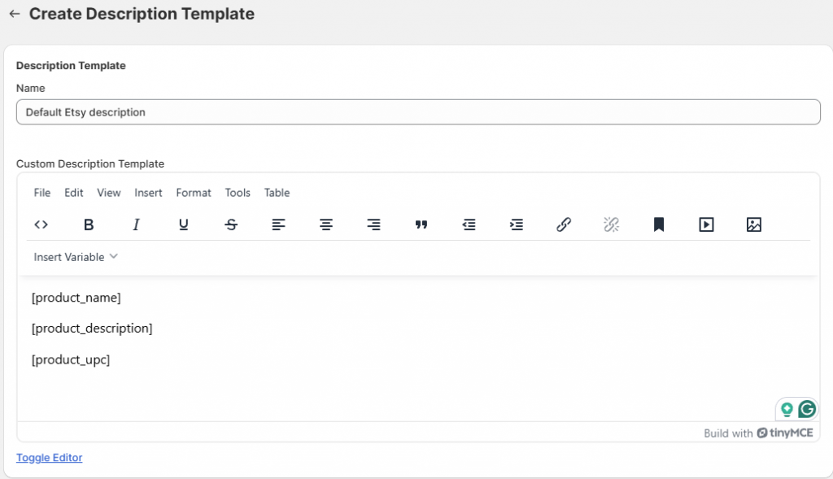Decrease the indent

click(x=469, y=224)
